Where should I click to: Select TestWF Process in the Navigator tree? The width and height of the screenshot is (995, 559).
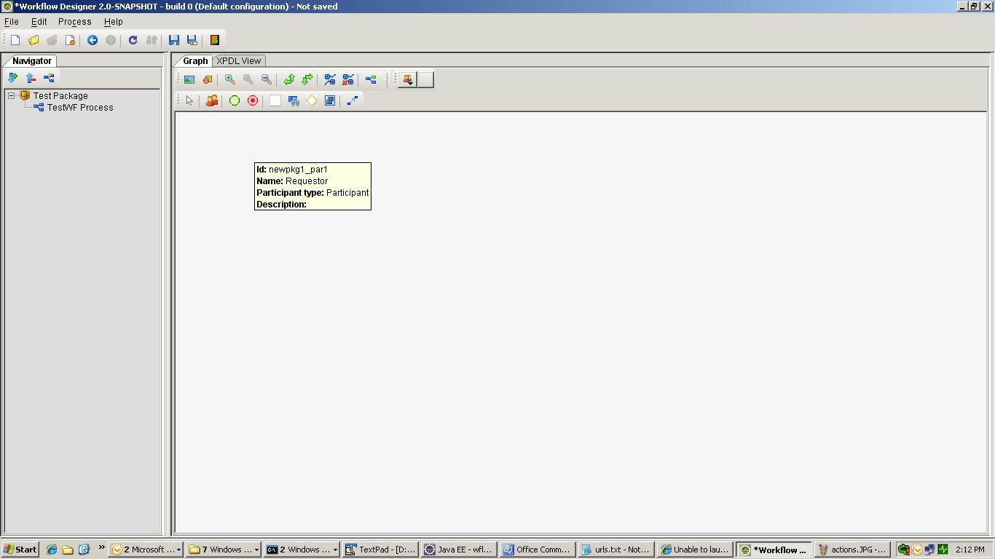click(80, 107)
